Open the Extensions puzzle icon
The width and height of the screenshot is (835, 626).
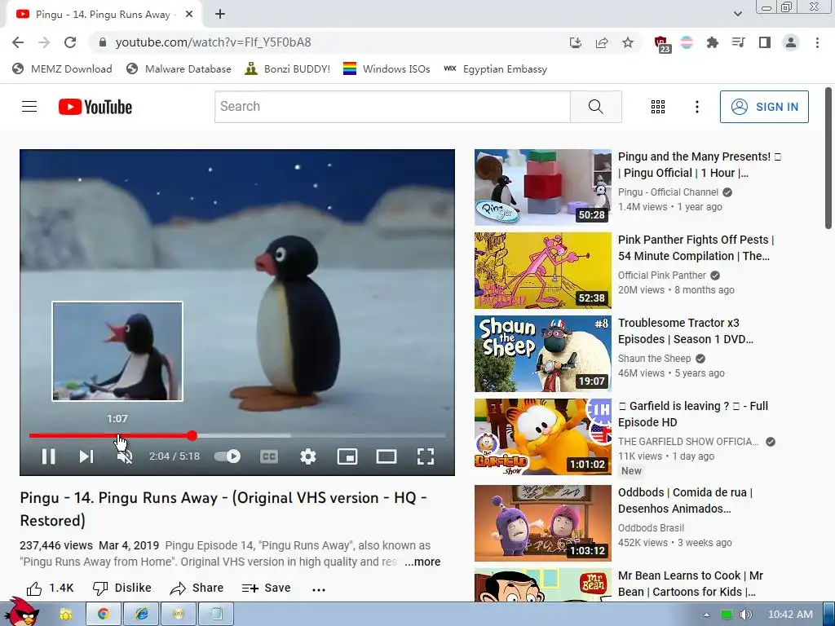pyautogui.click(x=712, y=42)
